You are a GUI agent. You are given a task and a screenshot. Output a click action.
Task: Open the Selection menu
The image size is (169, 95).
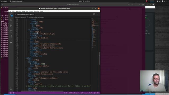click(x=18, y=11)
